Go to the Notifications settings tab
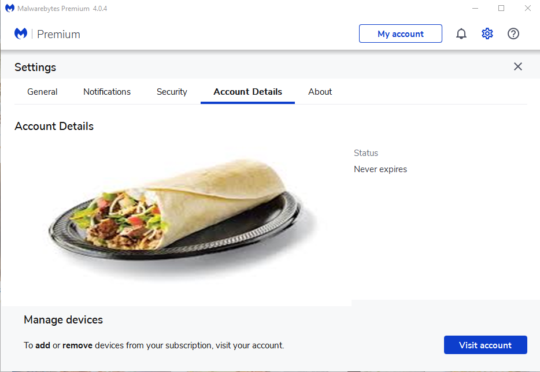 [107, 92]
